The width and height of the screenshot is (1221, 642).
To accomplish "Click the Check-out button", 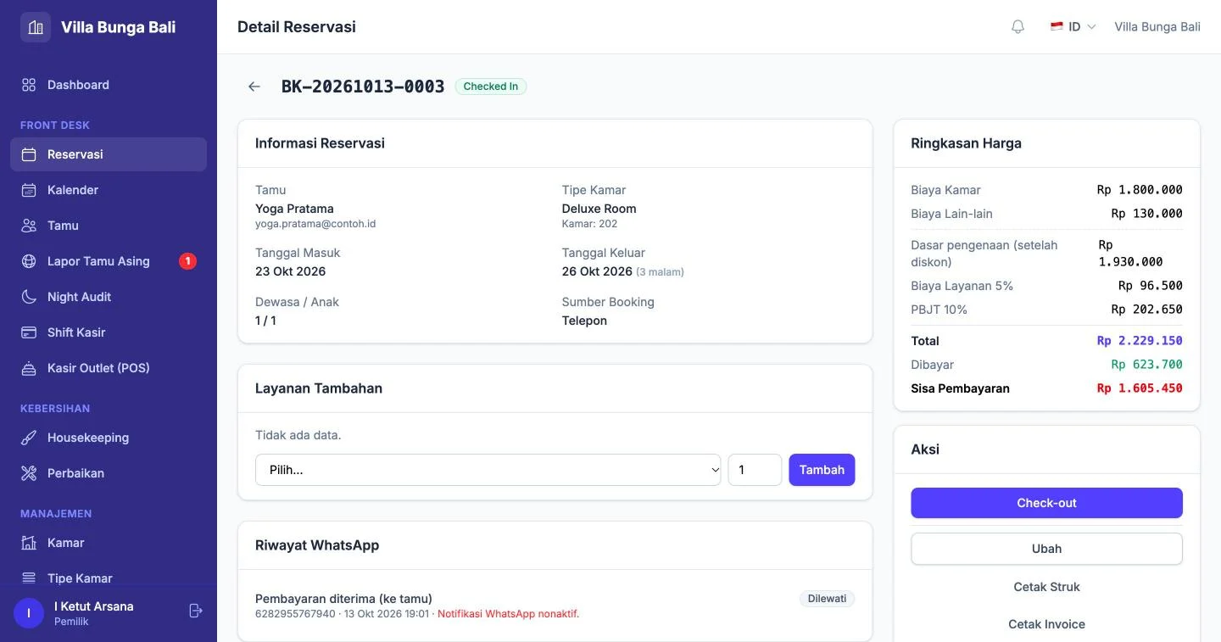I will tap(1046, 503).
